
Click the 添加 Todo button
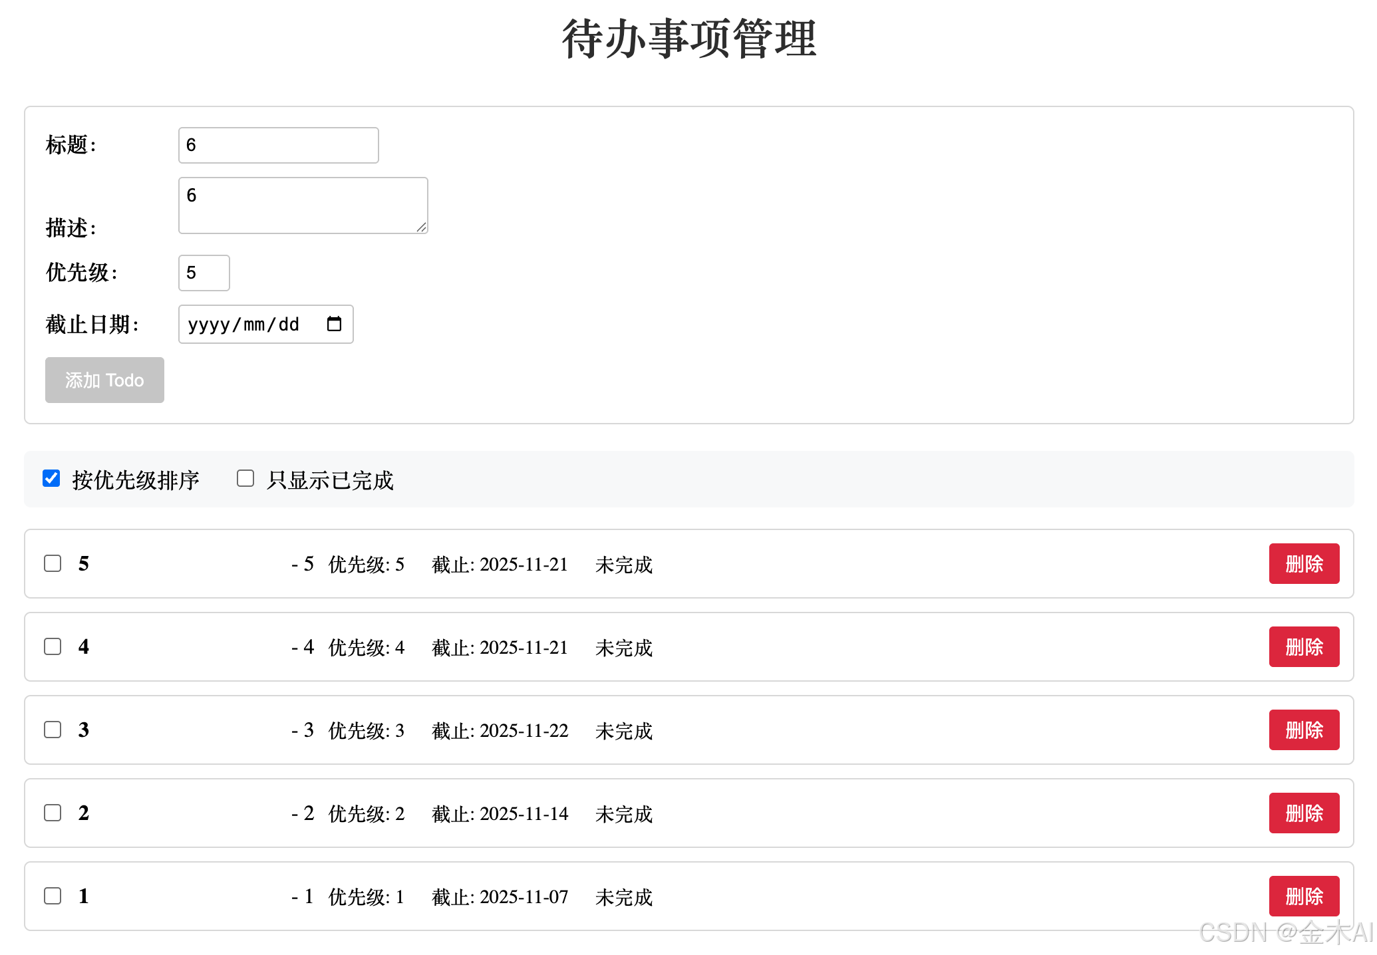[x=104, y=380]
